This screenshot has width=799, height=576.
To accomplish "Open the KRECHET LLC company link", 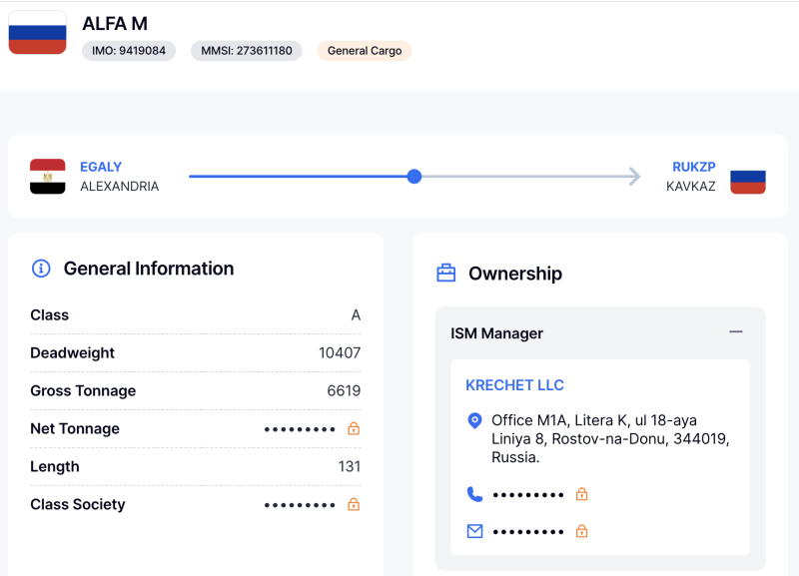I will (514, 385).
